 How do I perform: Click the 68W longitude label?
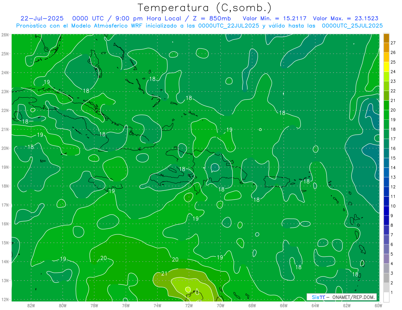[x=252, y=305]
